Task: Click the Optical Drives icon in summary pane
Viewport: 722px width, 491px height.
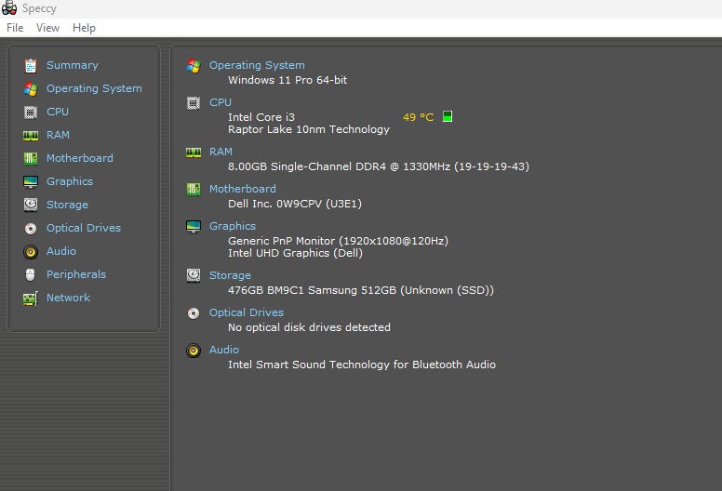Action: [x=194, y=312]
